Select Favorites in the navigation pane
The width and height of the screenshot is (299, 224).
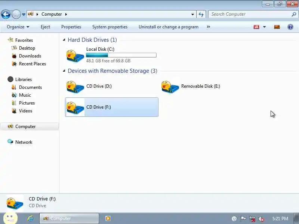pyautogui.click(x=24, y=40)
